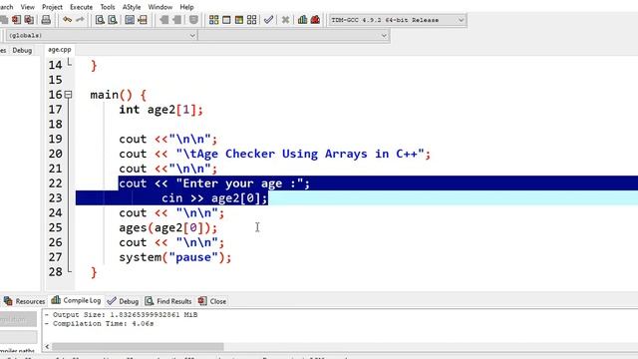This screenshot has height=359, width=638.
Task: Open the (globals) scope dropdown
Action: coord(102,36)
